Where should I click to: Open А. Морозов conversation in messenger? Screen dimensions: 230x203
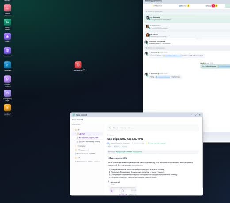[187, 18]
